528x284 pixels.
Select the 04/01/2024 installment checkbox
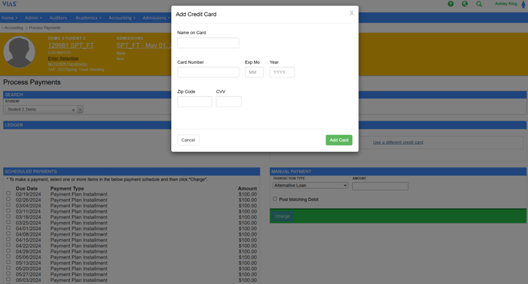8,228
